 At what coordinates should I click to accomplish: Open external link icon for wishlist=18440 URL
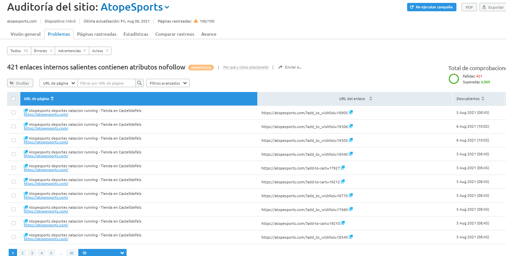click(351, 154)
